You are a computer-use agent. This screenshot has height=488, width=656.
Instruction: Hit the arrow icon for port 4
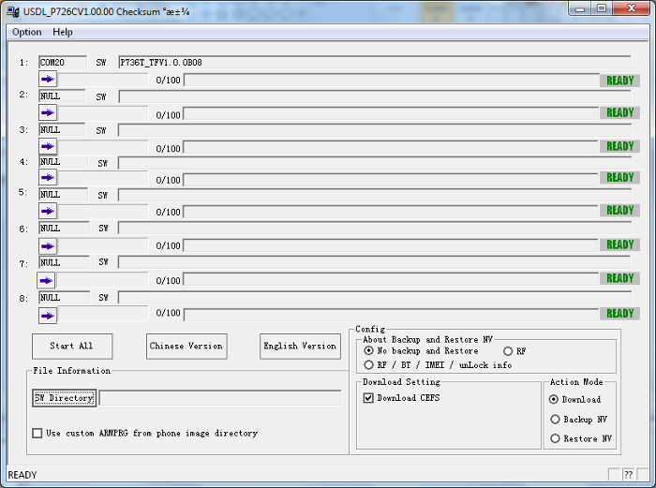click(48, 178)
